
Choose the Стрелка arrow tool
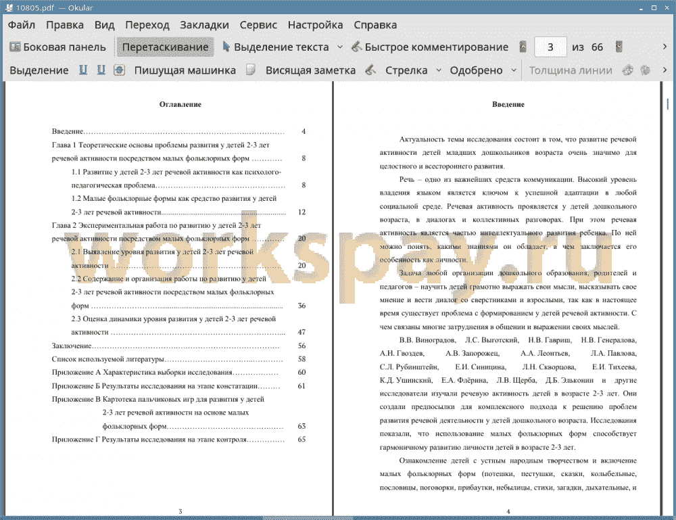point(406,70)
